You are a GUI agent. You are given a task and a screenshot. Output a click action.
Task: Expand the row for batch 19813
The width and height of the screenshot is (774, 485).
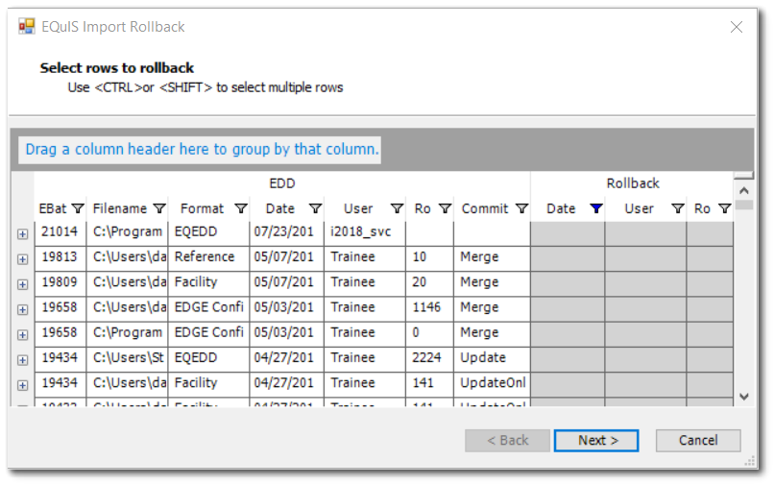coord(22,258)
